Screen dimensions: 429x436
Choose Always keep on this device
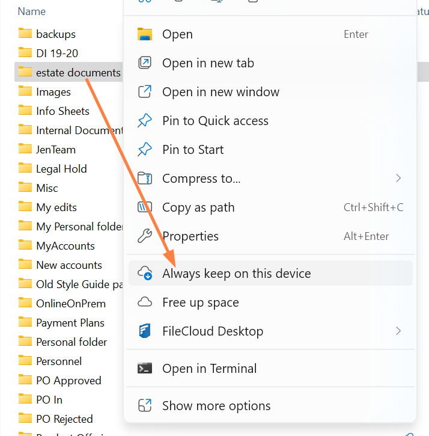click(236, 274)
